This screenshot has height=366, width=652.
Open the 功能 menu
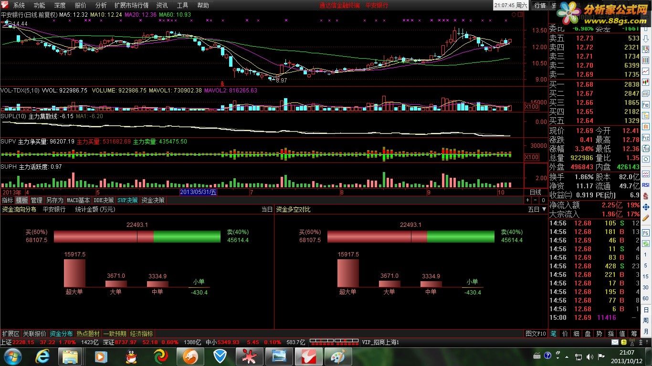click(39, 5)
